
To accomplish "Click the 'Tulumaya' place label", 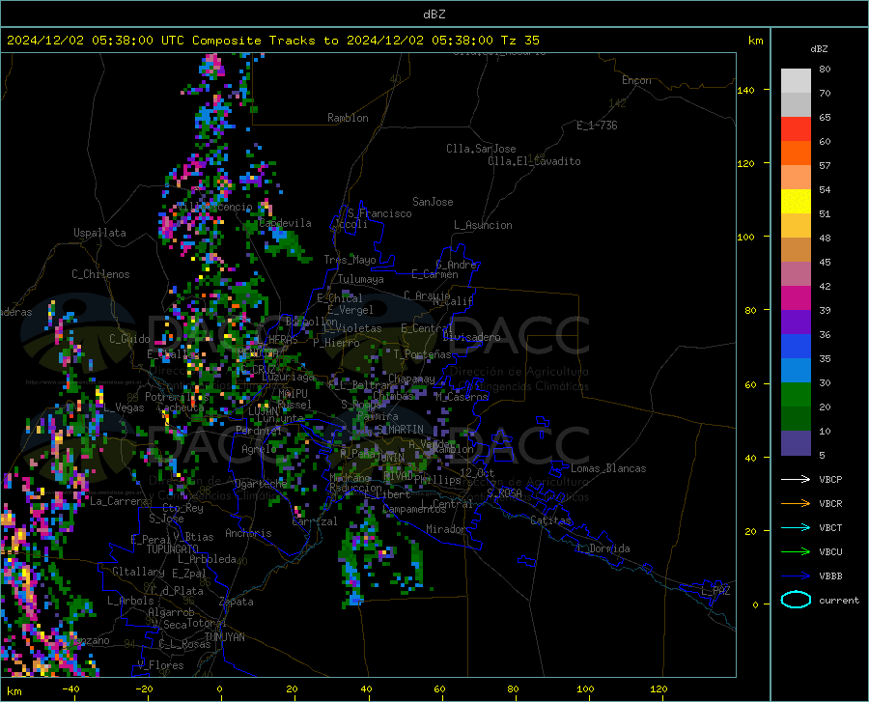I will [x=360, y=279].
